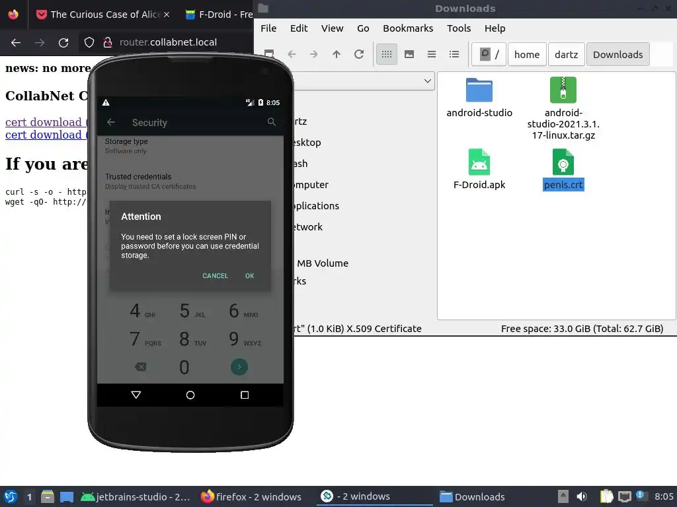Open the Go menu in file manager
The image size is (677, 507).
pyautogui.click(x=363, y=28)
